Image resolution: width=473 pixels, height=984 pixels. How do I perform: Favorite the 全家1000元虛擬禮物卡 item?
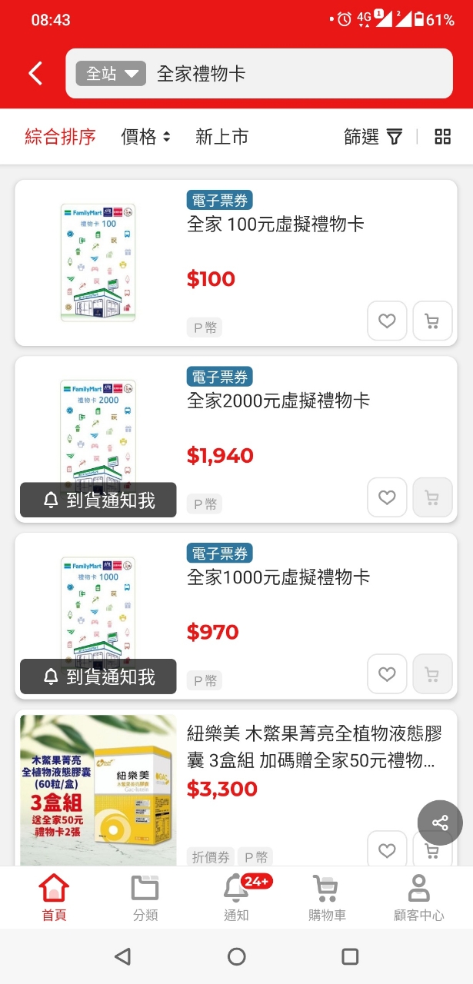tap(387, 674)
